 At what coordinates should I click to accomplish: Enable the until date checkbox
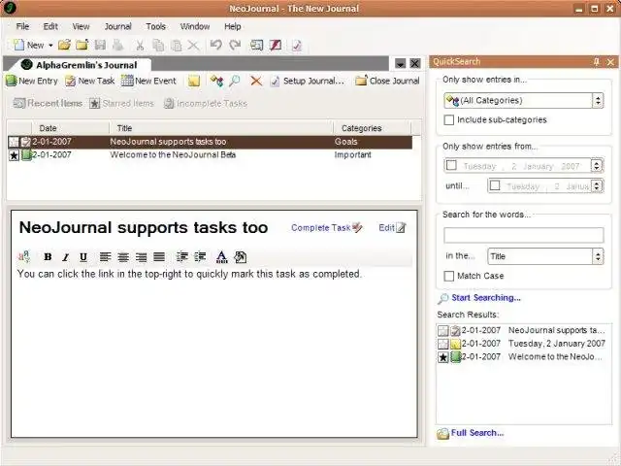pyautogui.click(x=495, y=185)
